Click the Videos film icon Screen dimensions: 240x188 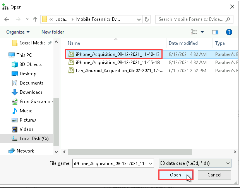[x=15, y=129]
